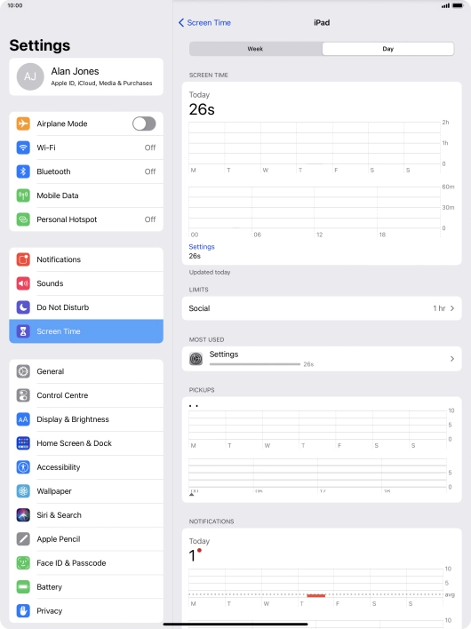Tap the Bluetooth icon in the sidebar

click(x=23, y=171)
